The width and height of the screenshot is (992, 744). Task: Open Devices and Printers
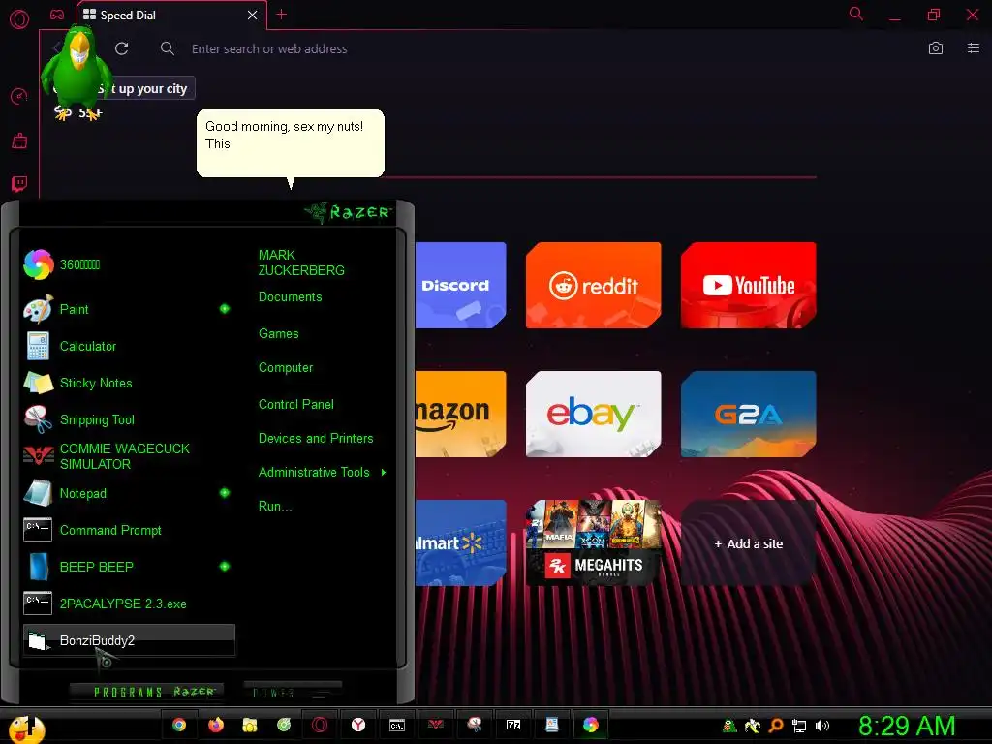(316, 439)
